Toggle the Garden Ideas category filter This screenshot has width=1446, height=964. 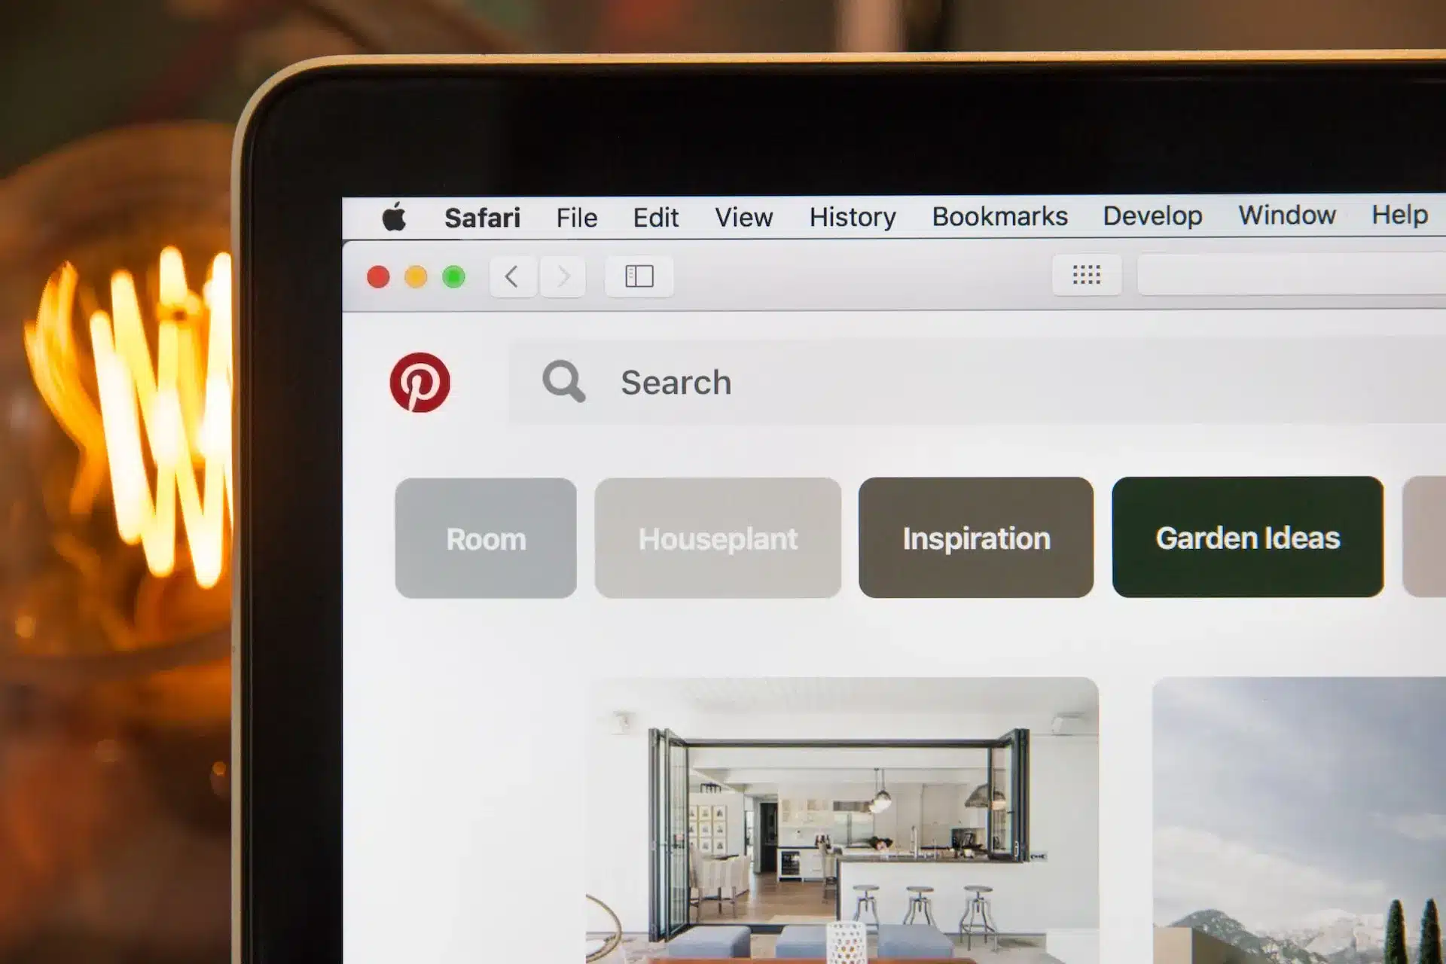(x=1247, y=537)
